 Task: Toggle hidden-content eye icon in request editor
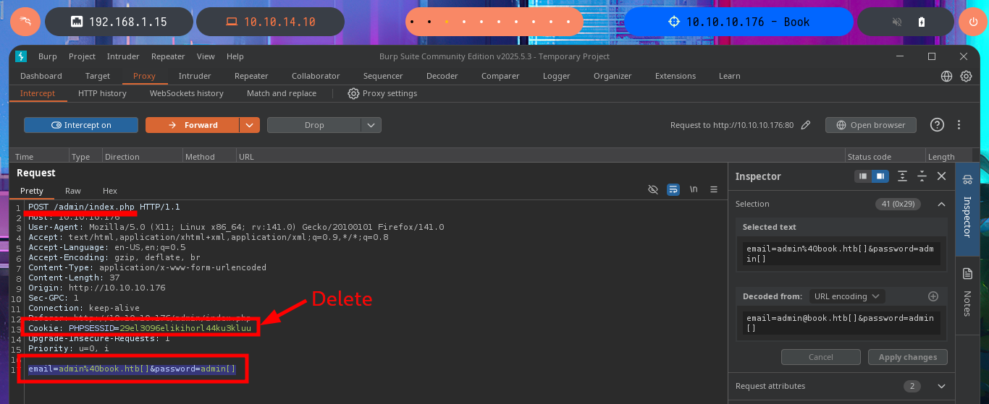(653, 189)
